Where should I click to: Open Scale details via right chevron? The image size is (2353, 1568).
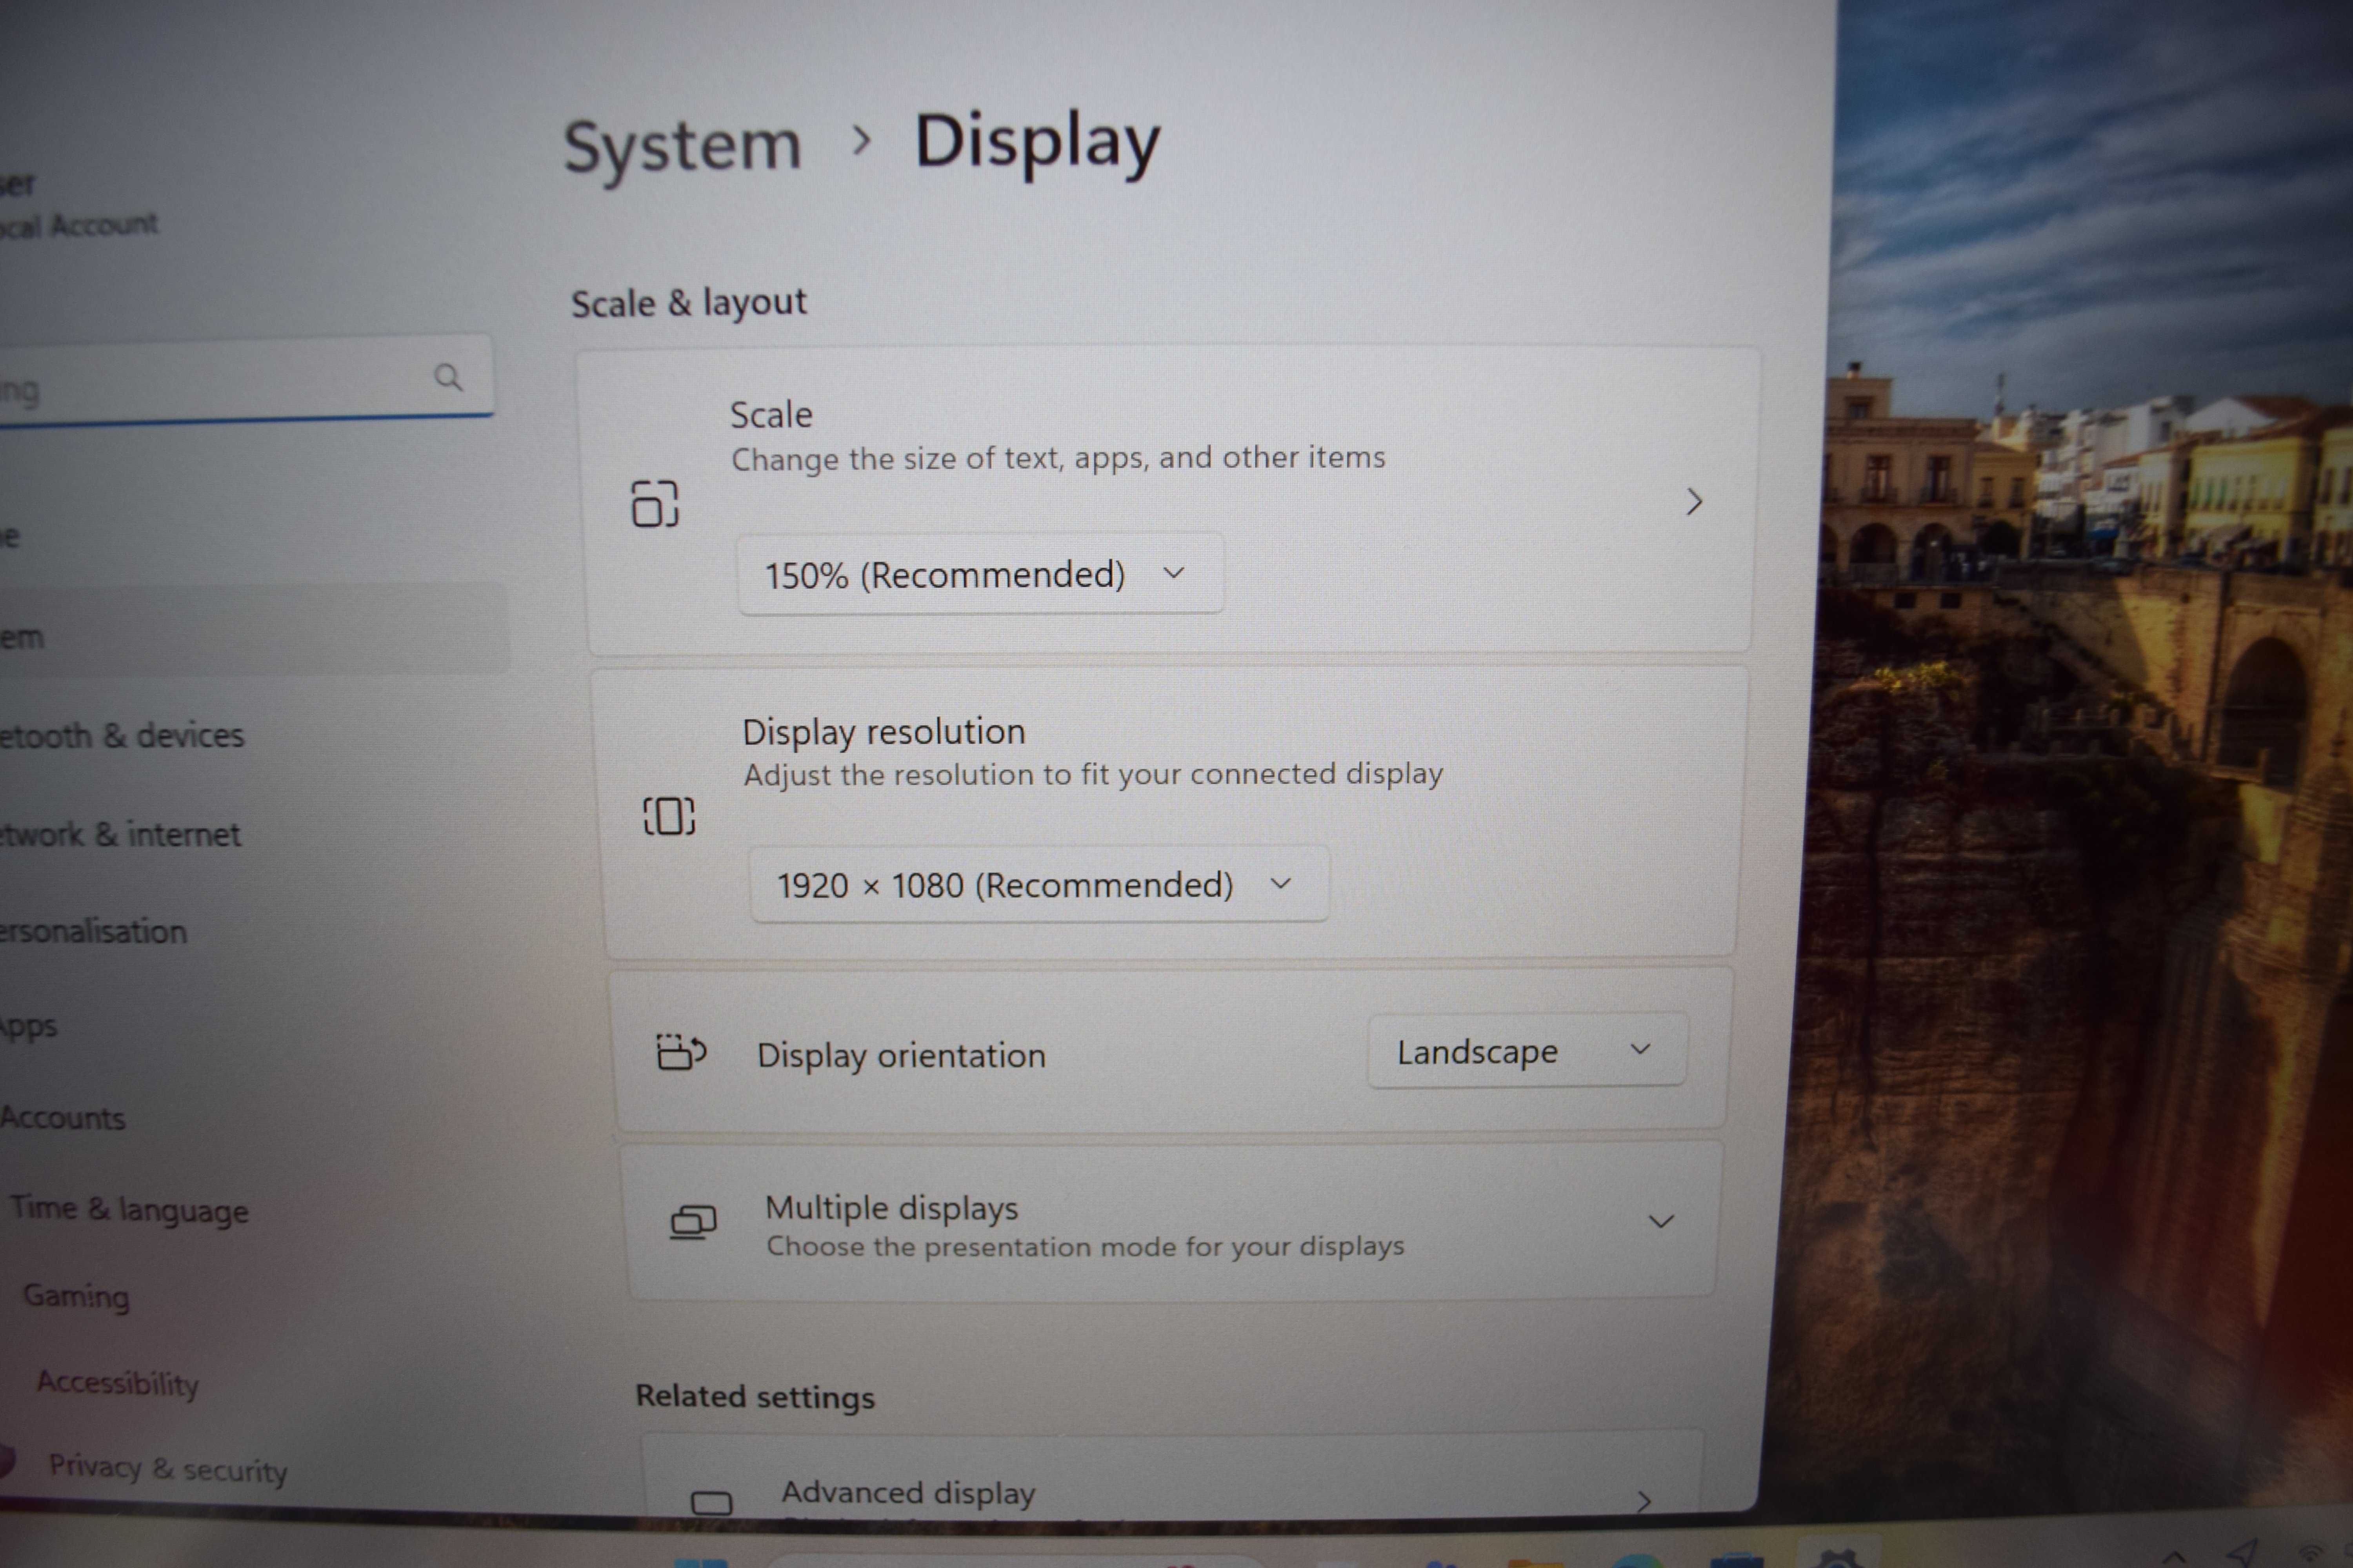pyautogui.click(x=1694, y=502)
